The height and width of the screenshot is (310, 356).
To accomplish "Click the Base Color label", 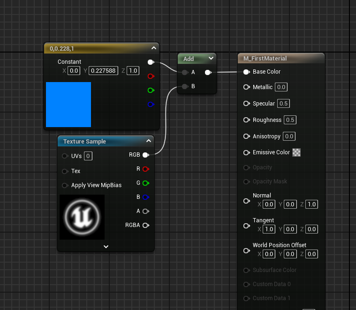I will click(x=266, y=72).
